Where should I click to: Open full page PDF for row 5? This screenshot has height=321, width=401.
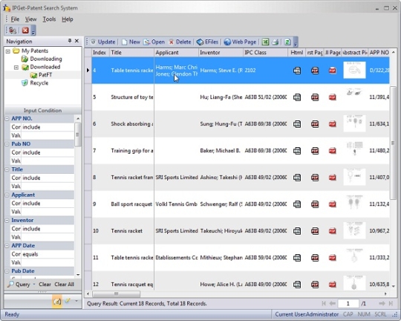click(x=332, y=97)
